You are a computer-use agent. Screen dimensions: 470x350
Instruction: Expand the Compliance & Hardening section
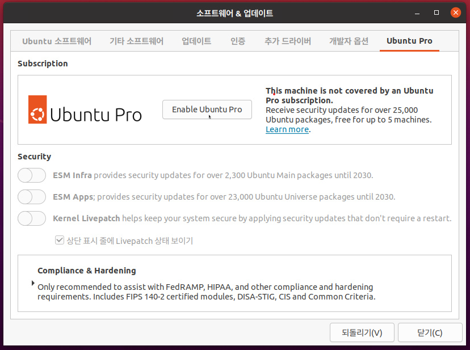(x=33, y=283)
